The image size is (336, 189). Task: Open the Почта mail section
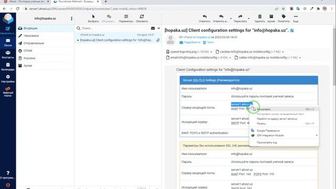point(8,43)
